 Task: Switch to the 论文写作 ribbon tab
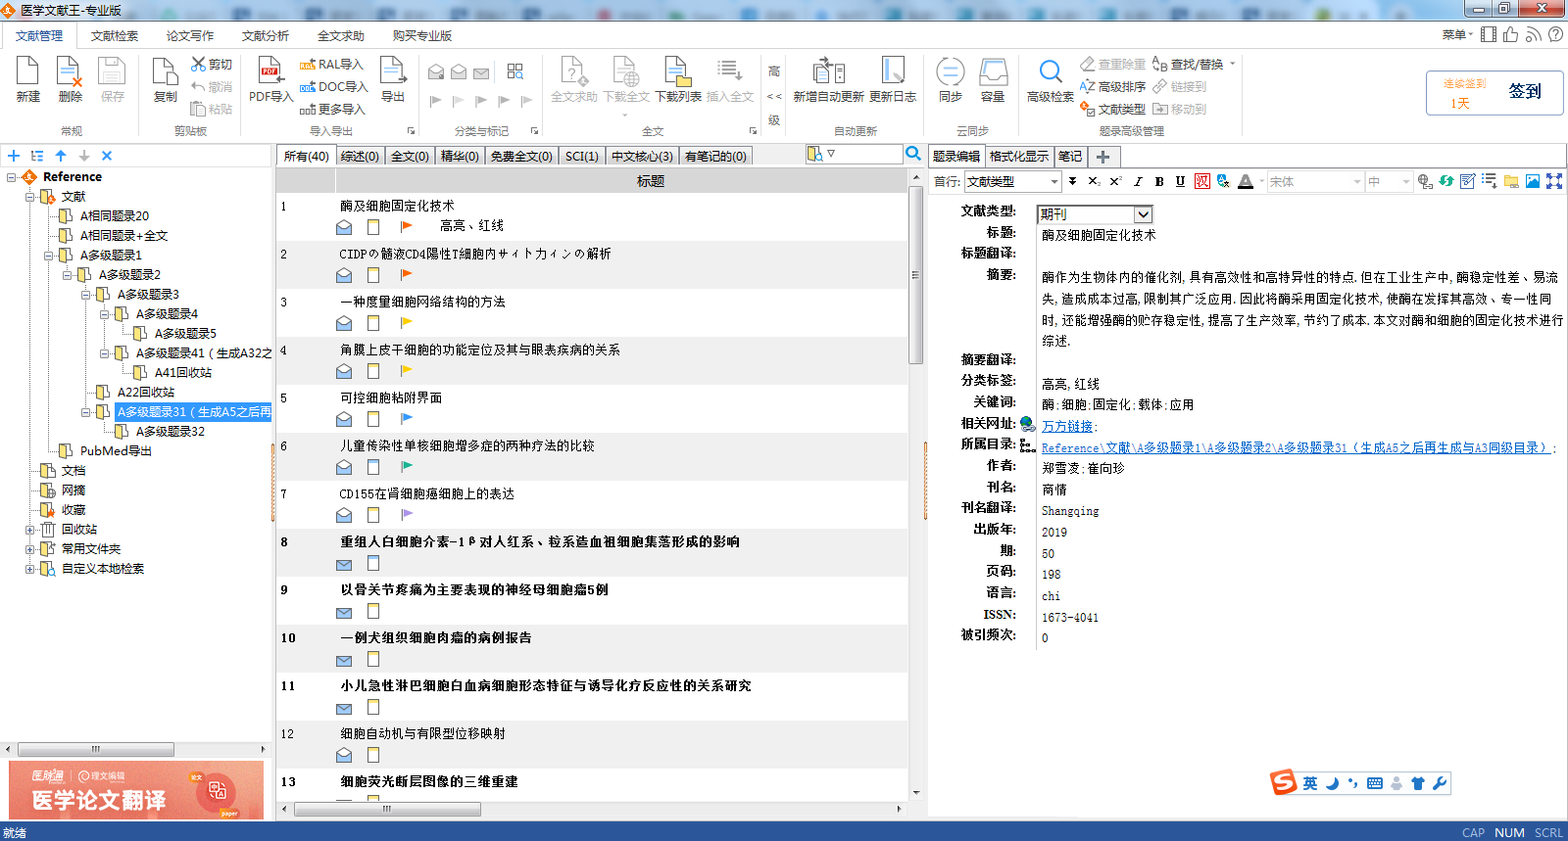189,36
